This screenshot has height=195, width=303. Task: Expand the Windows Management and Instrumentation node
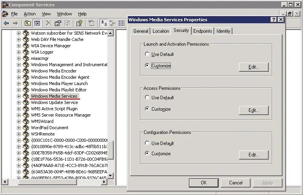pyautogui.click(x=19, y=65)
